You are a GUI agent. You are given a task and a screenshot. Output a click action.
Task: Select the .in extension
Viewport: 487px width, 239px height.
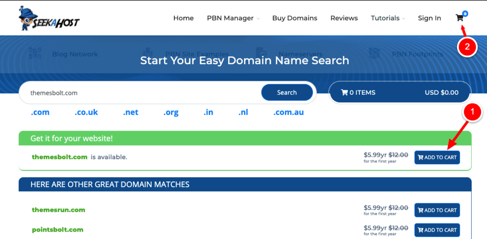click(x=208, y=112)
